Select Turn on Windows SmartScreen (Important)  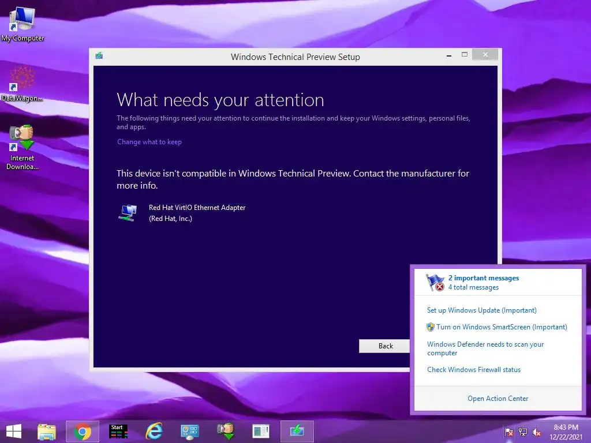(x=502, y=327)
